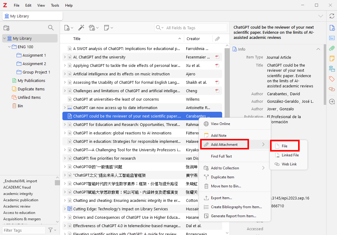Screen dimensions: 337x235
Task: Click the magic wand Add by Identifier icon
Action: 81,28
